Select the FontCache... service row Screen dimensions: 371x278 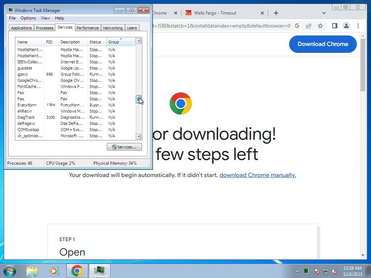click(x=75, y=87)
